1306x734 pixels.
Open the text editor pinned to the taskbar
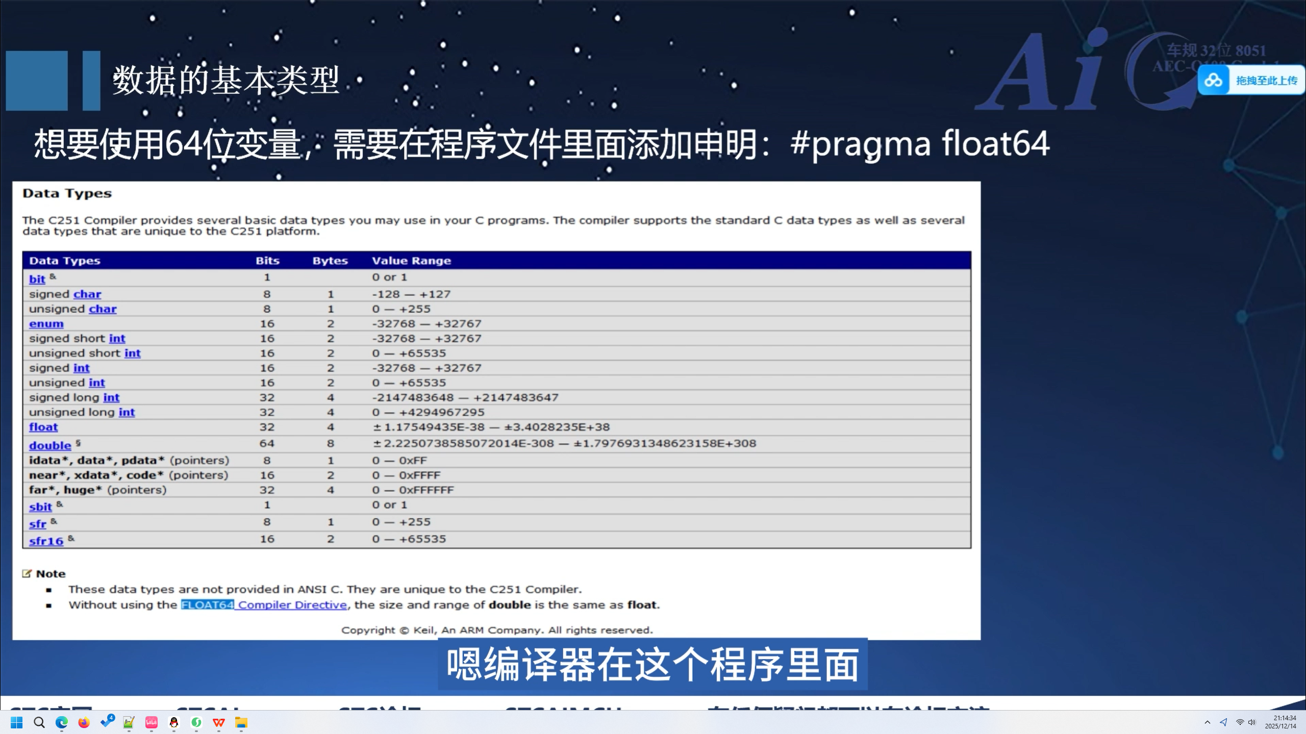(129, 723)
